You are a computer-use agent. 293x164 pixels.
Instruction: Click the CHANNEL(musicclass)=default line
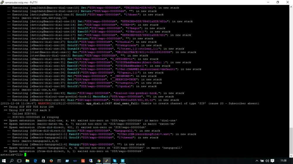[104, 69]
